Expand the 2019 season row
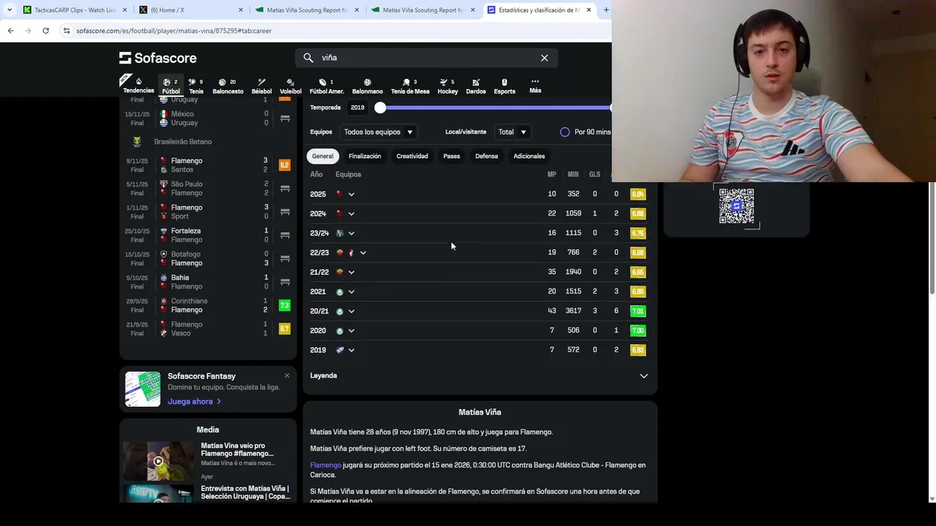The width and height of the screenshot is (936, 526). click(351, 350)
